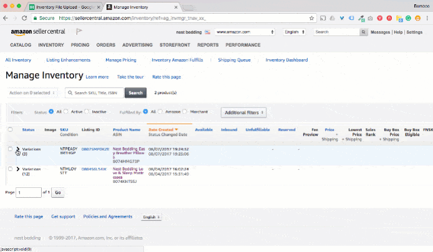Click Learn more link

pos(97,77)
